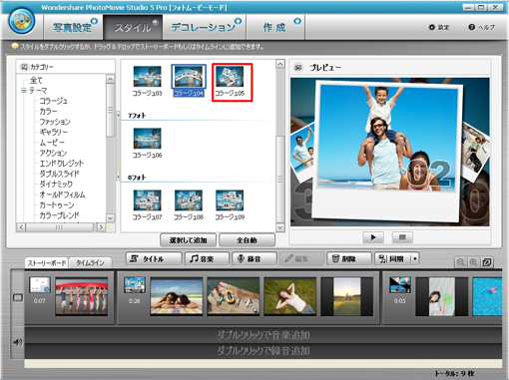Screen dimensions: 509x380
Task: Select ギャラリー category
Action: tap(53, 132)
